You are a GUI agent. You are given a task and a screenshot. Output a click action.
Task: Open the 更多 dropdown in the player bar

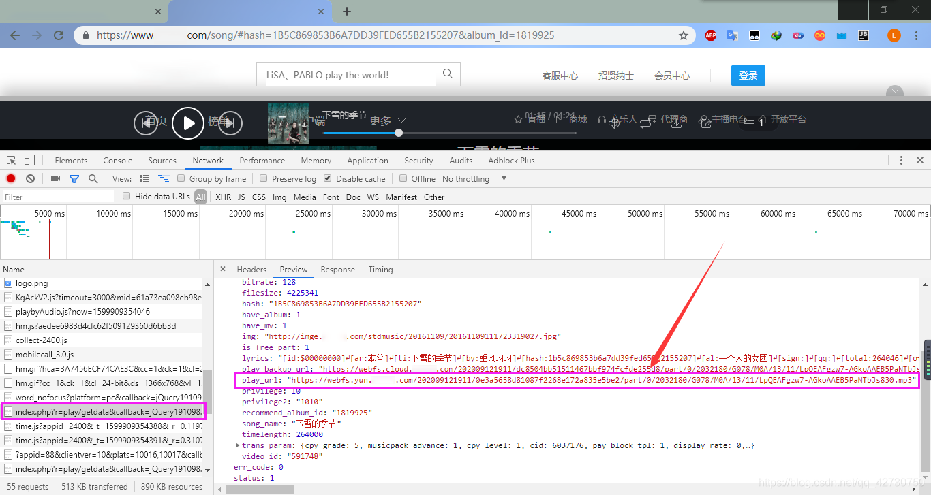[x=387, y=121]
